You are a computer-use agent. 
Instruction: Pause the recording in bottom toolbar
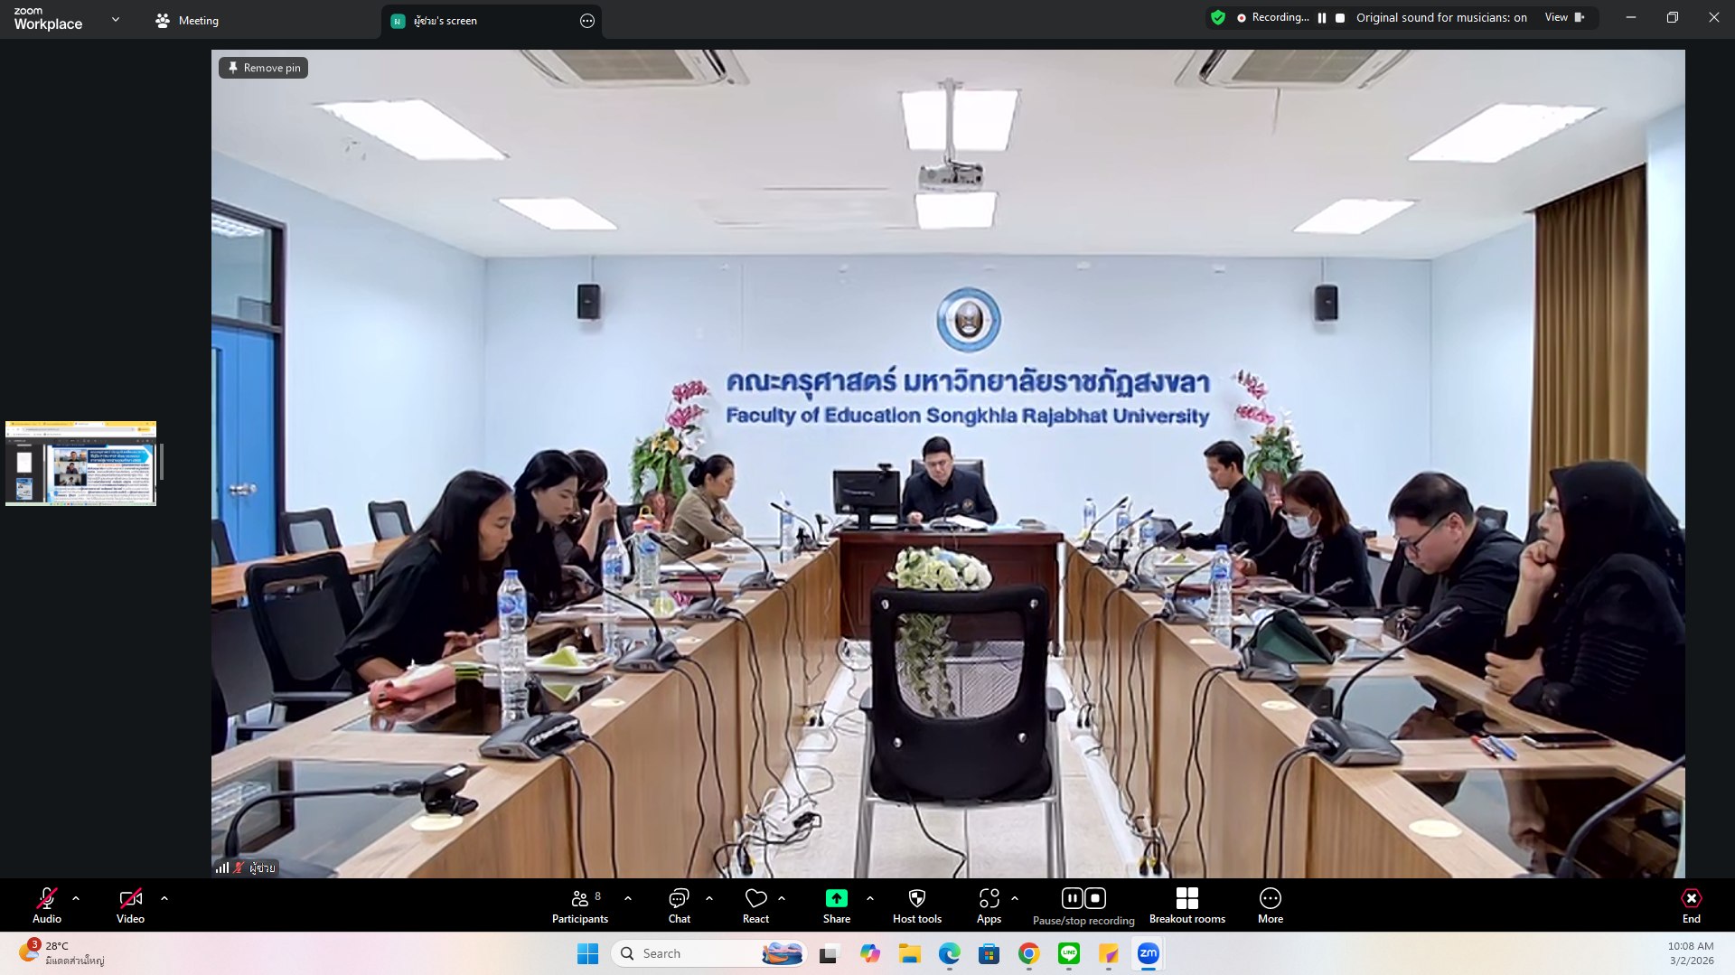1072,898
